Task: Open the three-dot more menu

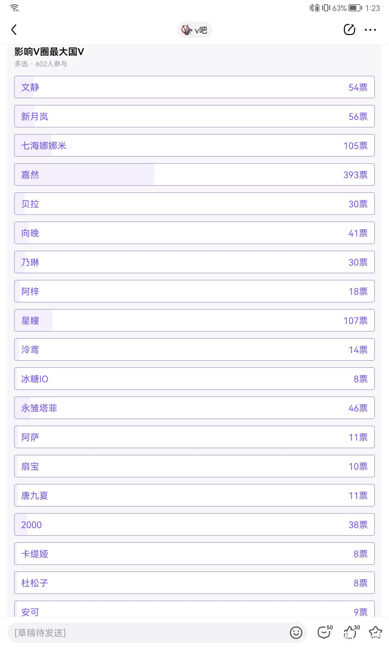Action: pyautogui.click(x=370, y=30)
